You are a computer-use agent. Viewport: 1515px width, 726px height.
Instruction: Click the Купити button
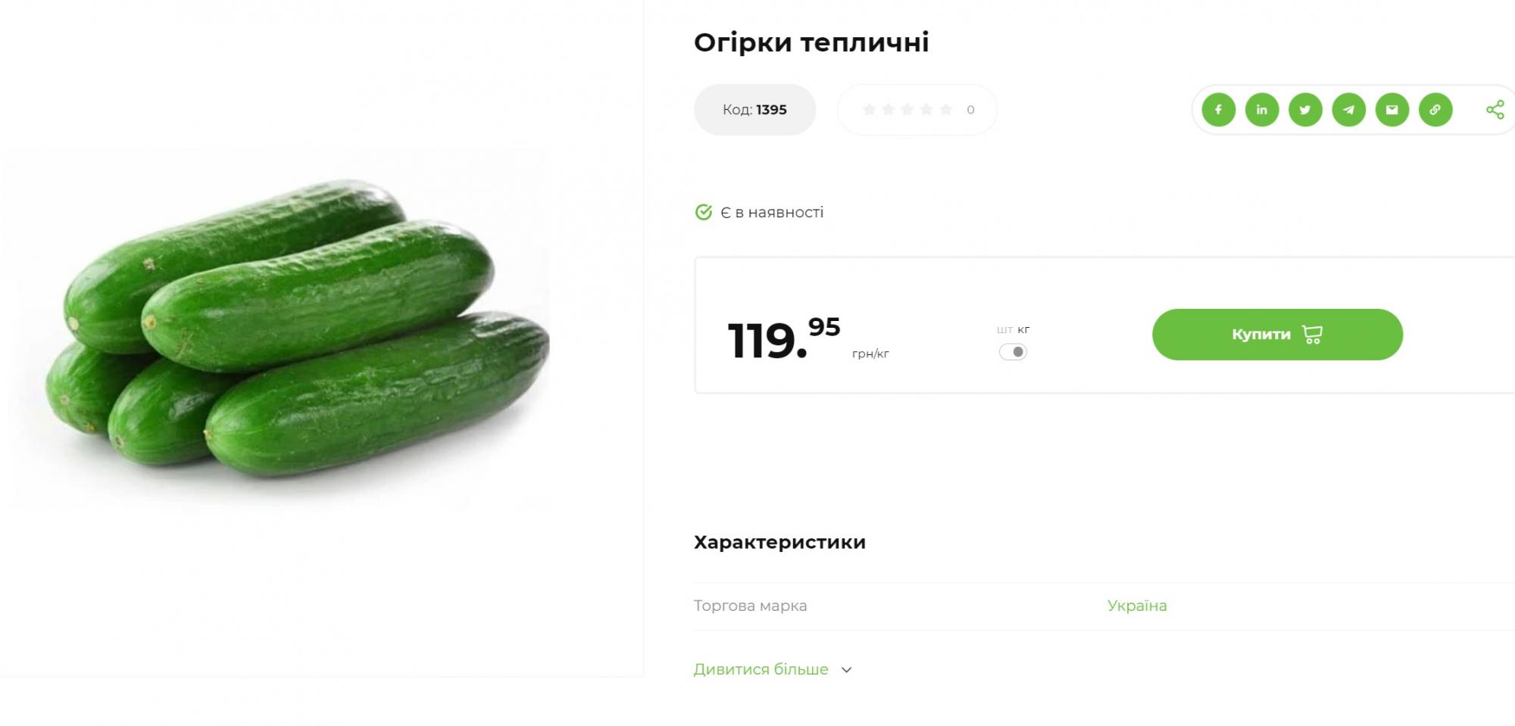click(x=1276, y=334)
